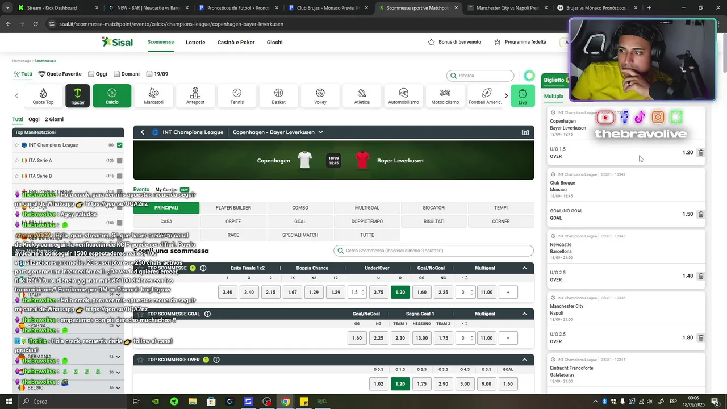Viewport: 727px width, 409px height.
Task: Select the Motociclismo sport icon
Action: (445, 96)
